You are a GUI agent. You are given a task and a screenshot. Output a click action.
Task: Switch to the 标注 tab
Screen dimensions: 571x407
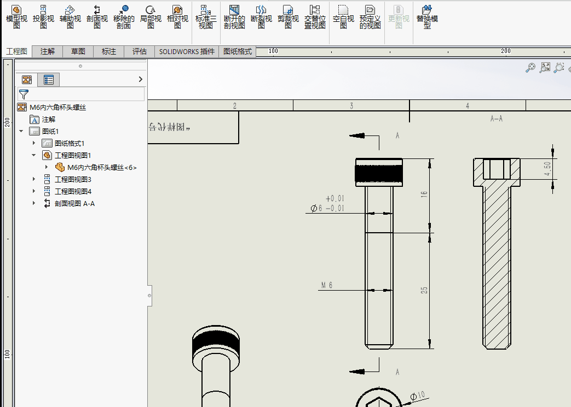point(108,51)
